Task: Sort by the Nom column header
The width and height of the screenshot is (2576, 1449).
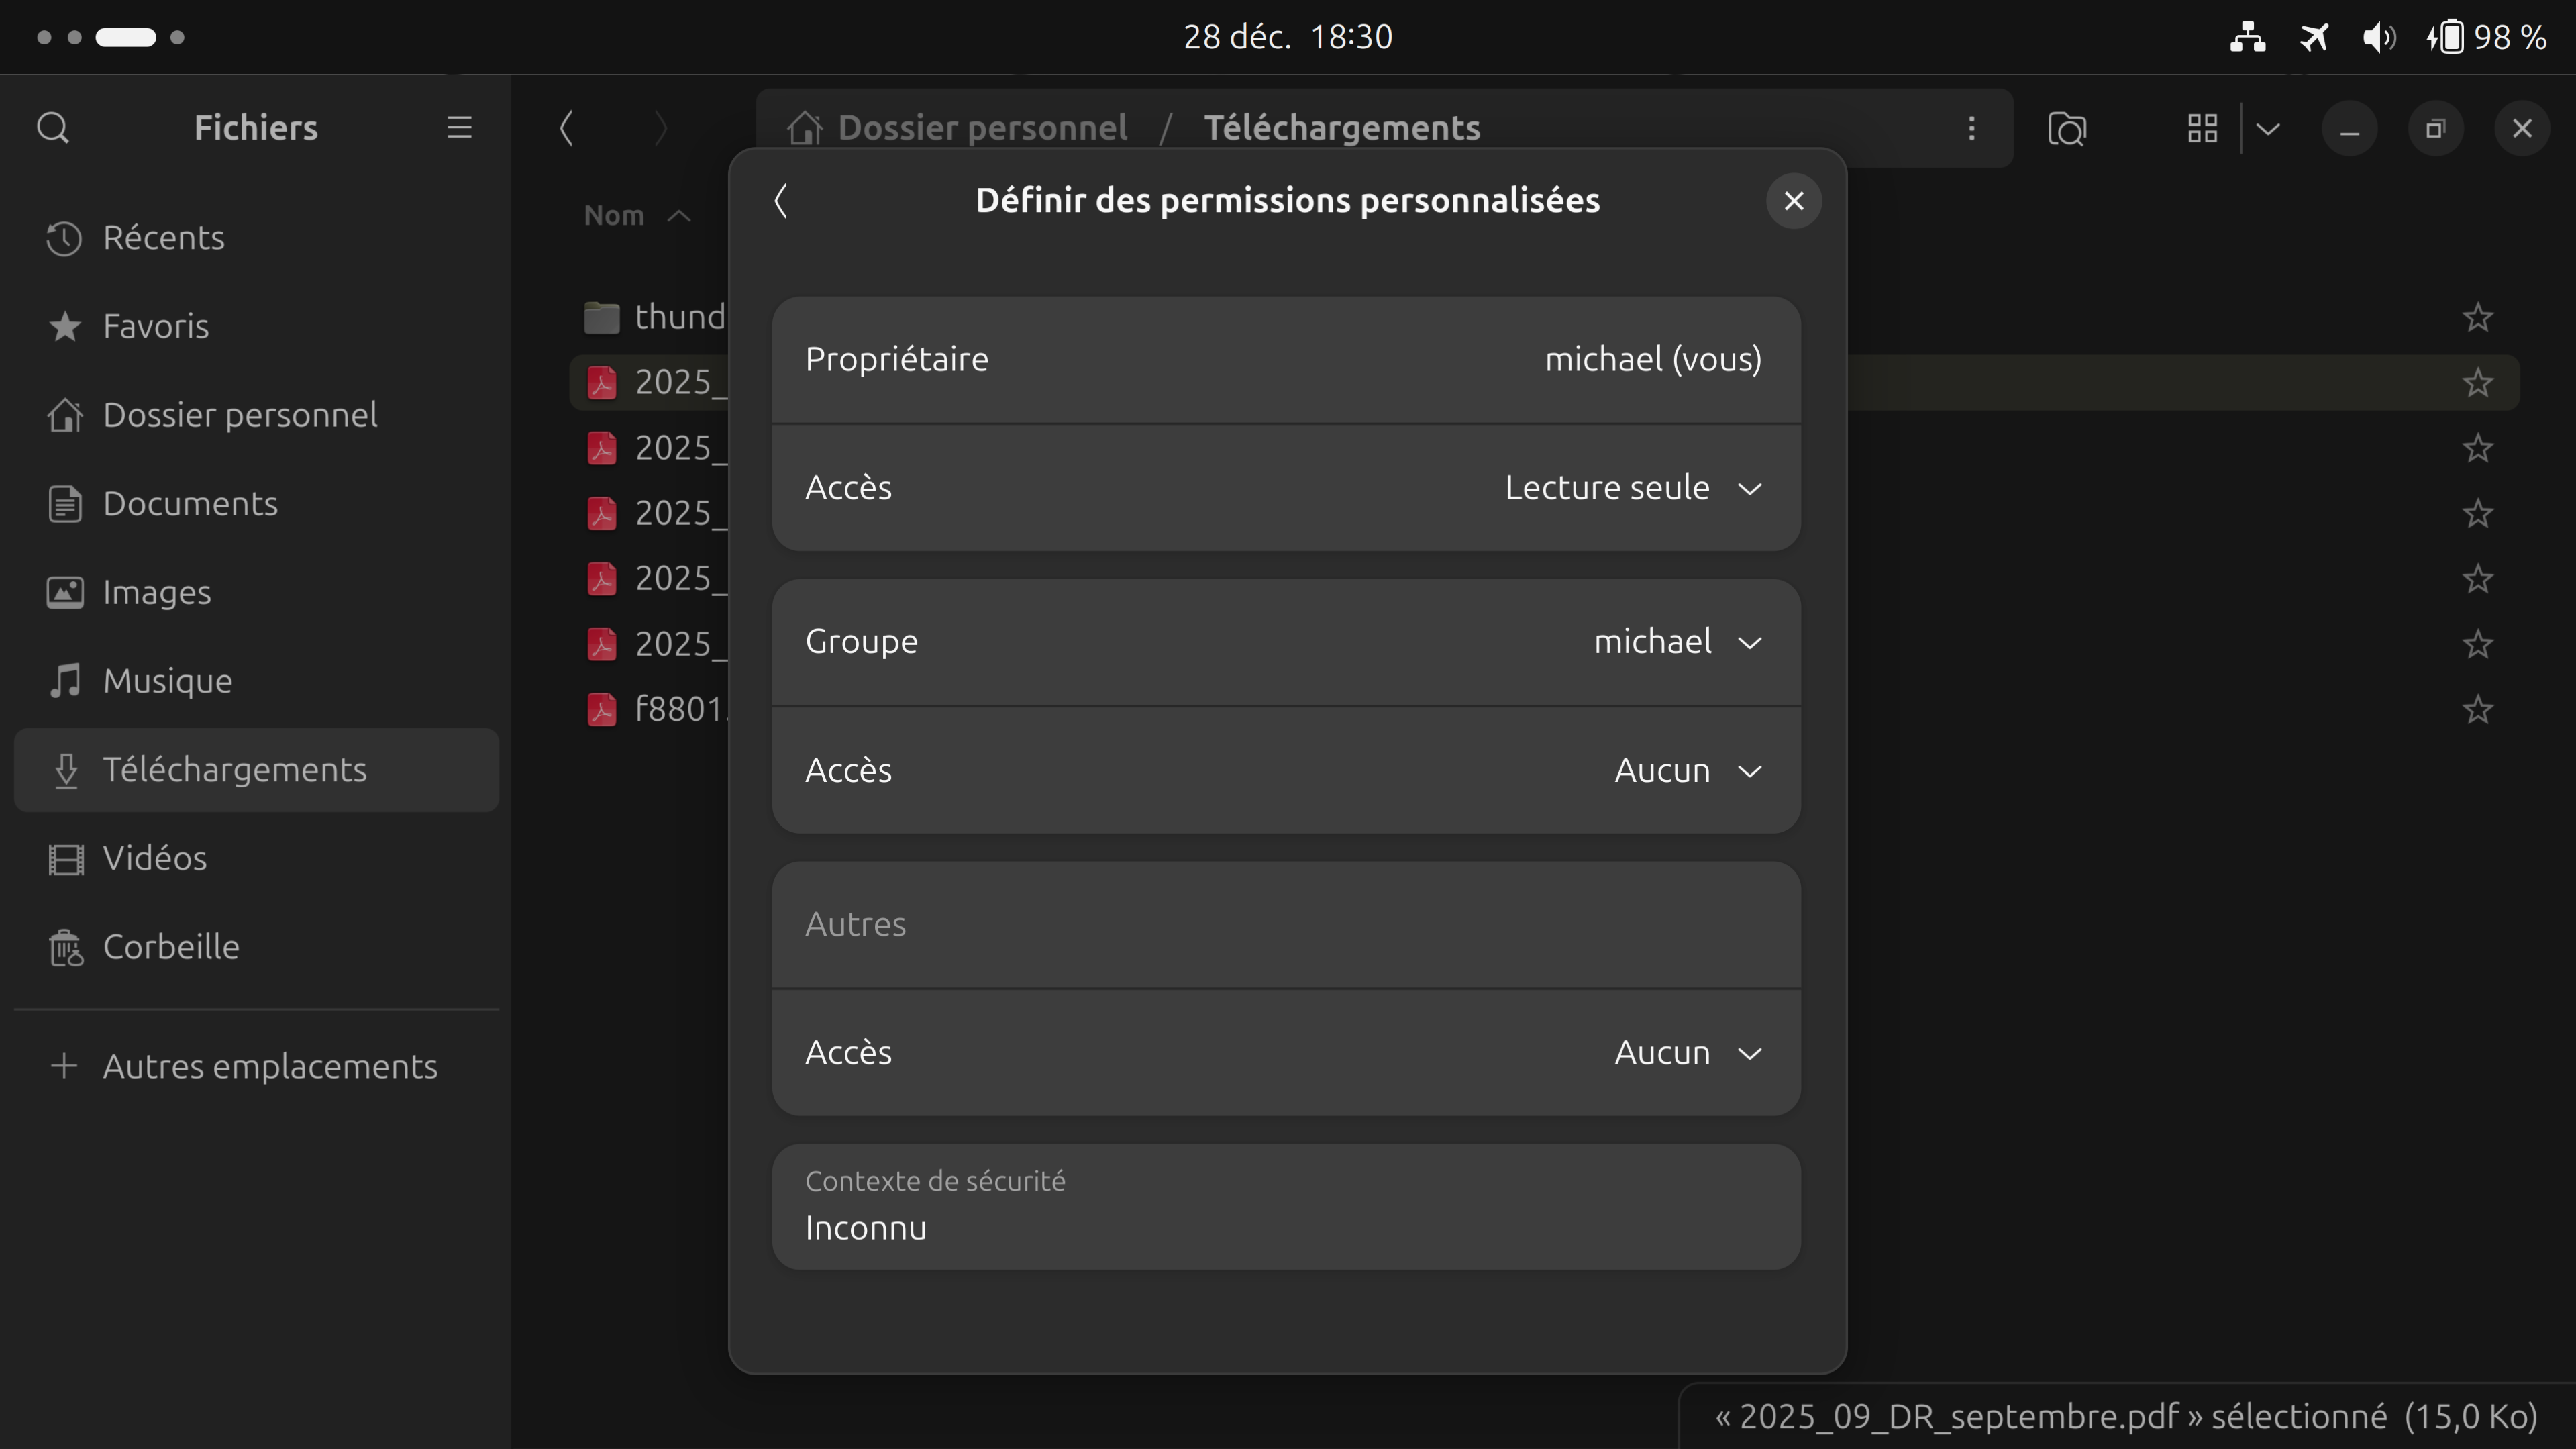Action: coord(614,216)
